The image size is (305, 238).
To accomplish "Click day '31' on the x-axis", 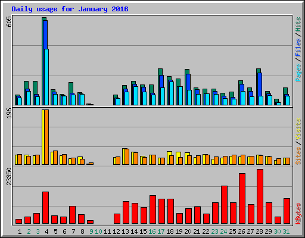I will coord(286,231).
